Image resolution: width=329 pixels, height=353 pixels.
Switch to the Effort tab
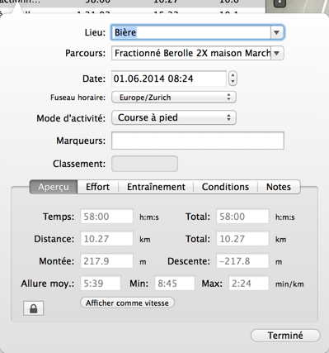click(x=98, y=187)
